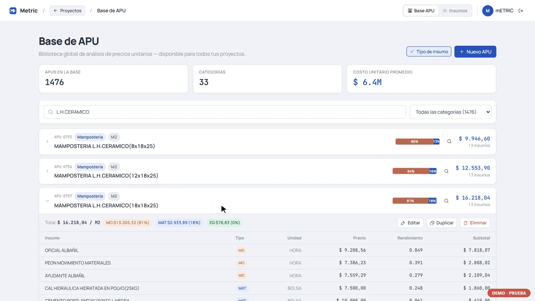Click the 81% cost bar on APU-0757

point(410,201)
